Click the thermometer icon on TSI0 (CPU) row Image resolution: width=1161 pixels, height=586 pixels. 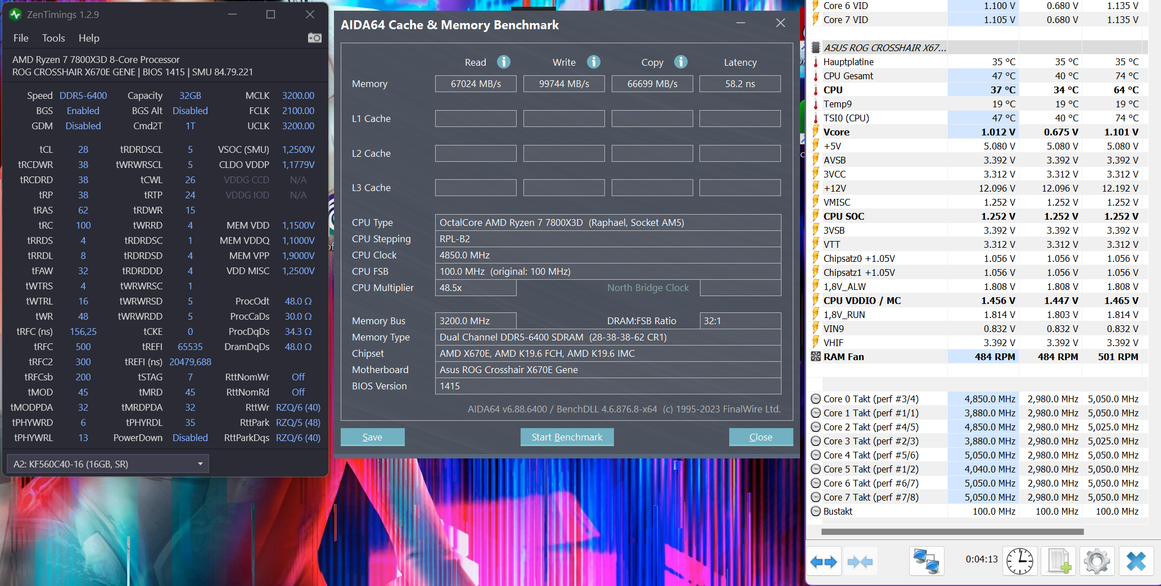tap(816, 118)
